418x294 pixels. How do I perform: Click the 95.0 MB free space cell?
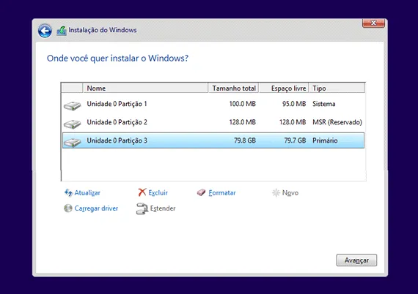coord(294,104)
